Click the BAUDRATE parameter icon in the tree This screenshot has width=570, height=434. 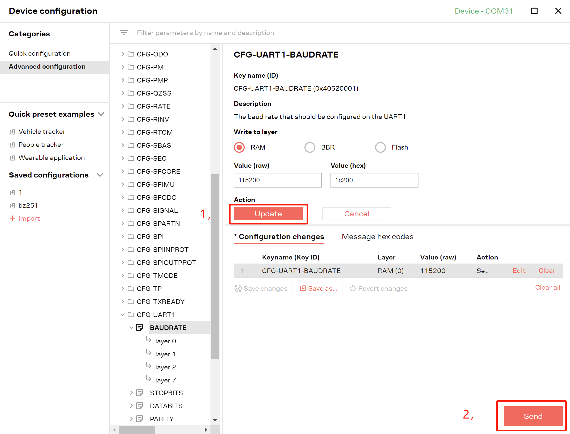(140, 328)
